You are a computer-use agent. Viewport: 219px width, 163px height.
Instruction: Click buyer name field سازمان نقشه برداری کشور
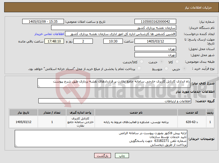(x=114, y=28)
